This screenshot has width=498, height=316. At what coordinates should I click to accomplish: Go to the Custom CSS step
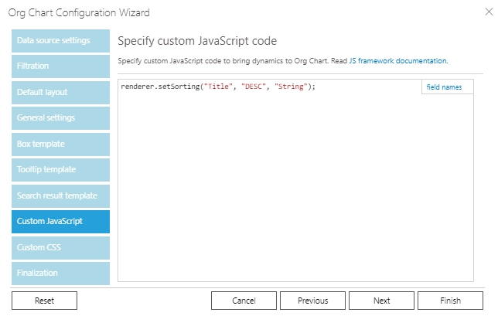click(x=60, y=247)
